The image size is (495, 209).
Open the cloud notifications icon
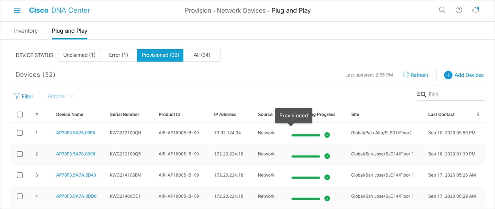pyautogui.click(x=476, y=10)
